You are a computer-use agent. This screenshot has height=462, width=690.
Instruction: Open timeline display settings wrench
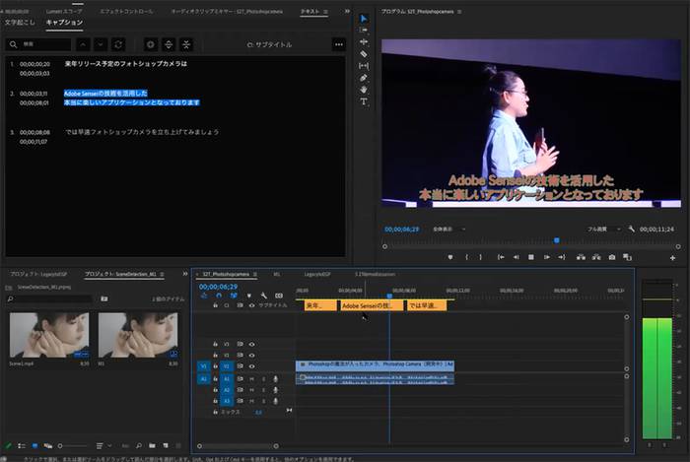[263, 296]
